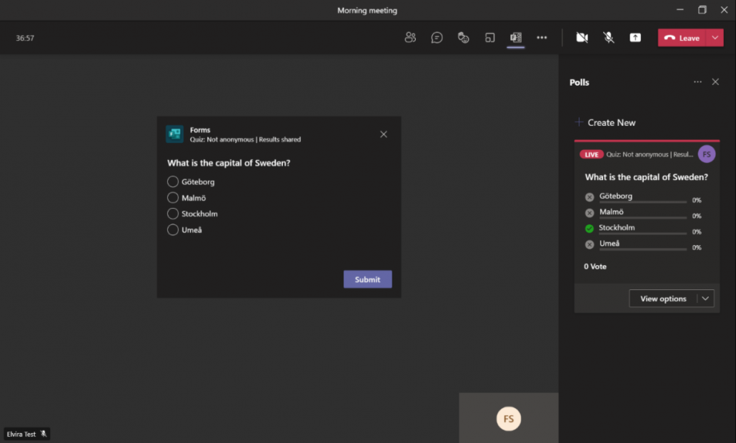Expand the arrow next to View options
Viewport: 736px width, 443px height.
(705, 299)
